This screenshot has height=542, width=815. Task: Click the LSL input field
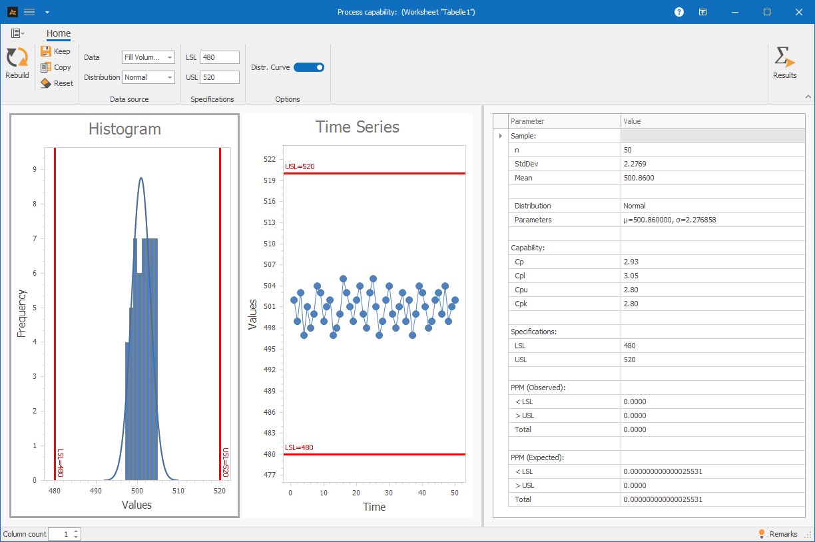(x=219, y=58)
